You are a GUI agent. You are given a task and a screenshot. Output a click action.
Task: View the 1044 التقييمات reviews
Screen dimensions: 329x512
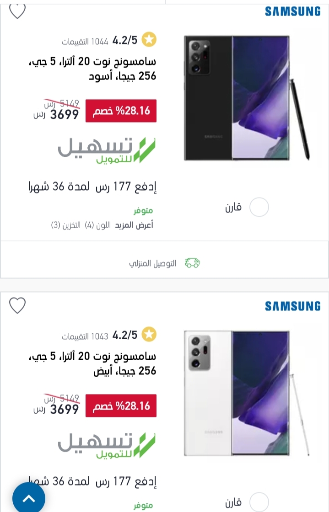coord(85,42)
